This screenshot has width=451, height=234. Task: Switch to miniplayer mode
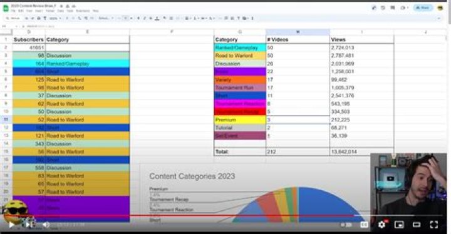399,225
